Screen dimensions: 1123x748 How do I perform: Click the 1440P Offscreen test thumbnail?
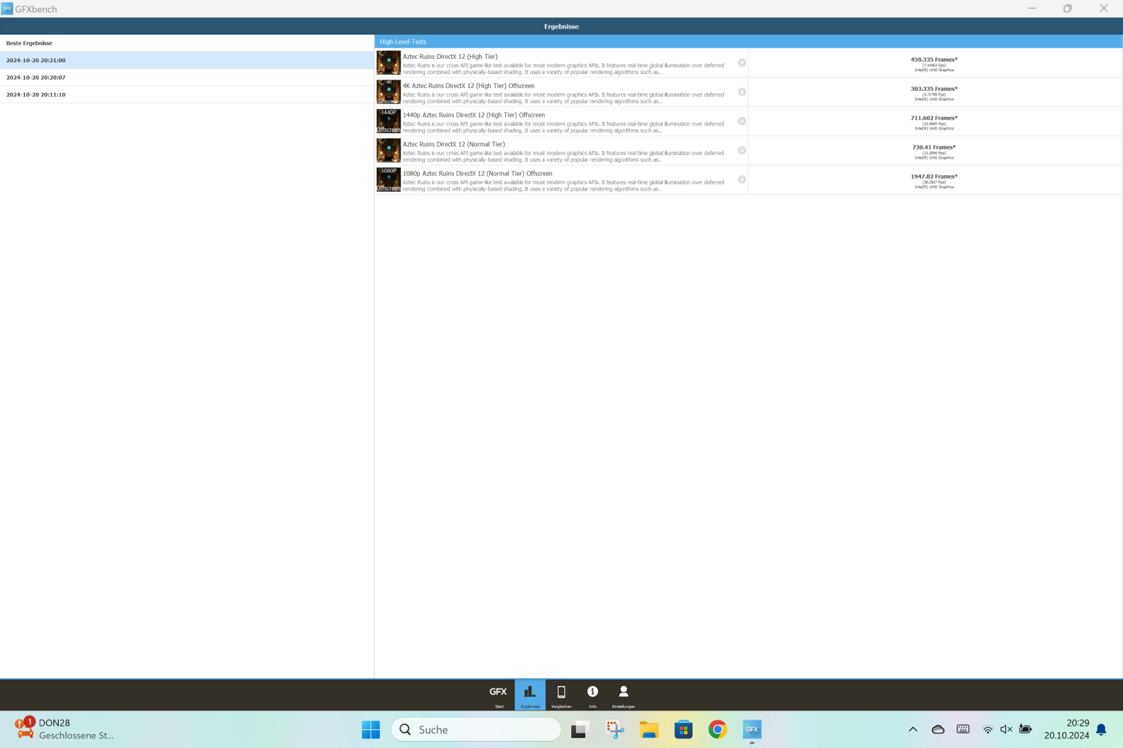[389, 121]
